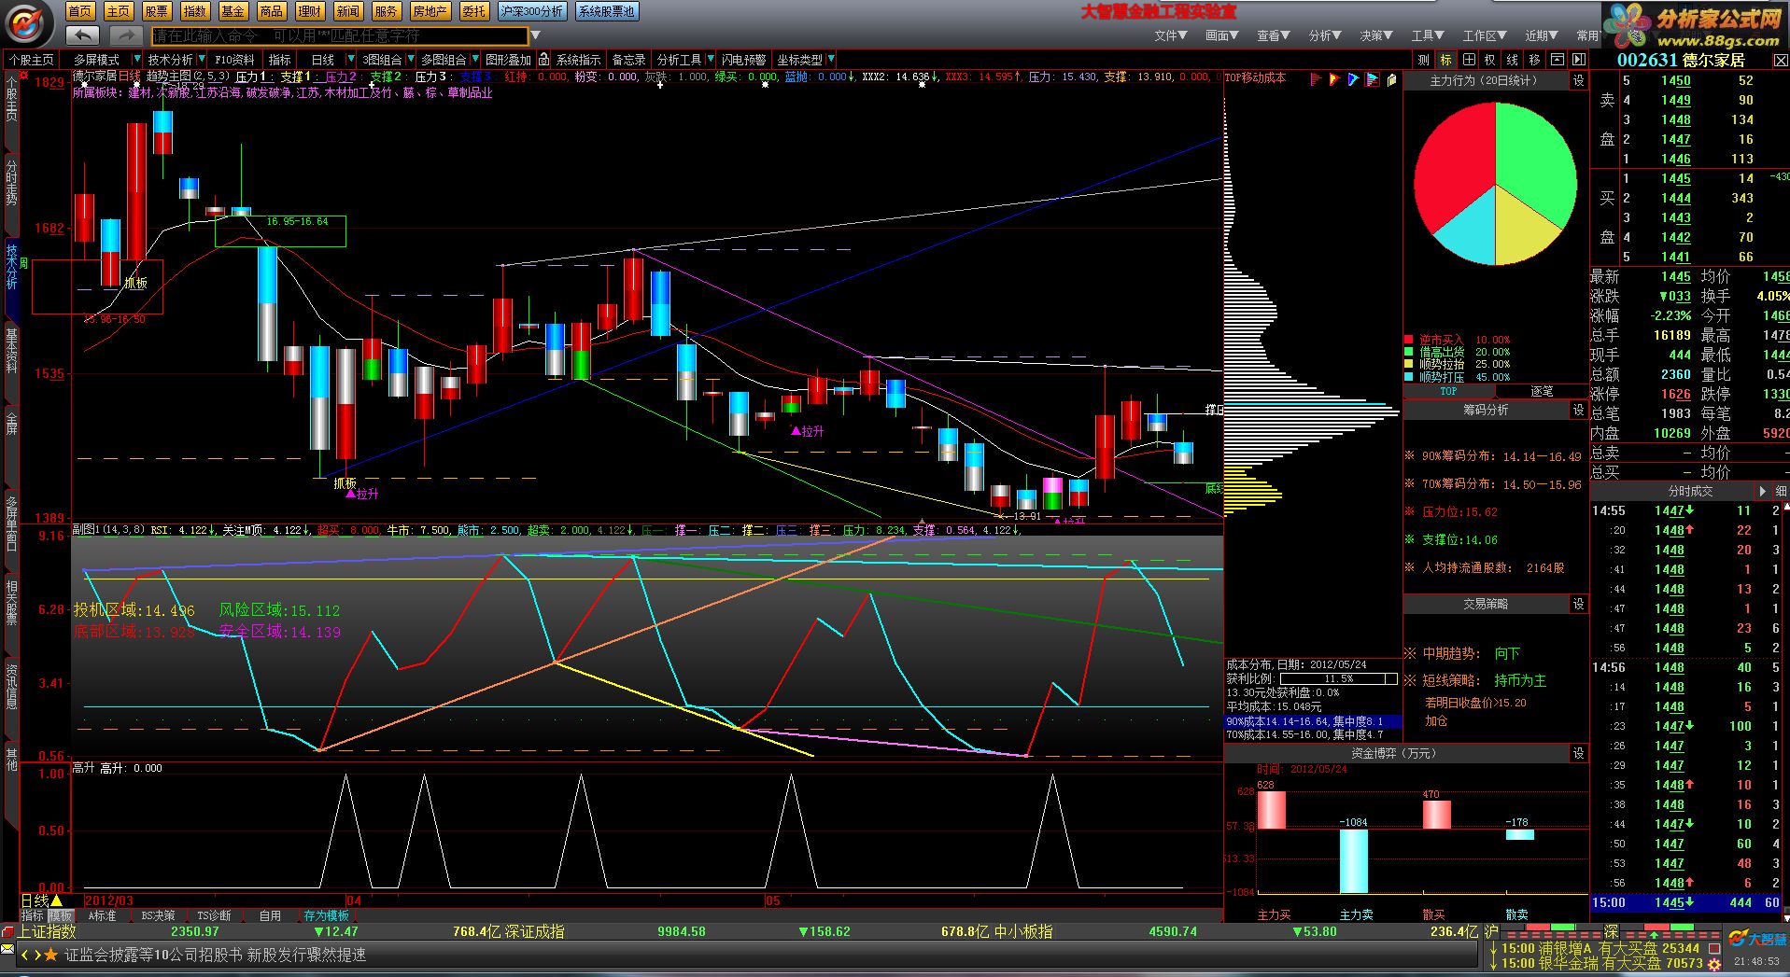Image resolution: width=1790 pixels, height=977 pixels.
Task: Click the side-panel collapse icon beside stock code
Action: 1578,60
